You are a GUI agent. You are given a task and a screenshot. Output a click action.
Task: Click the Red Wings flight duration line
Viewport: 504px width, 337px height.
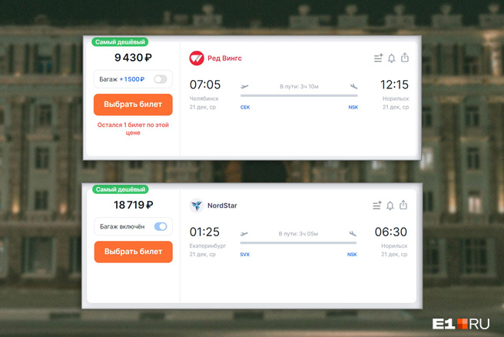pyautogui.click(x=299, y=95)
